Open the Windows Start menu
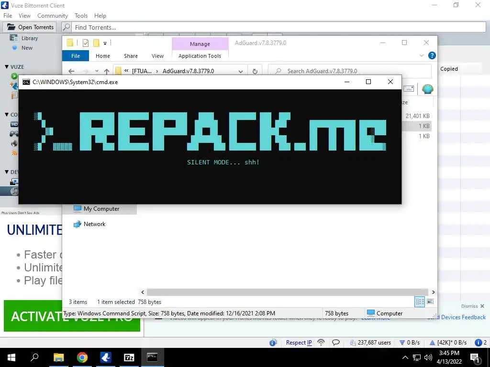The height and width of the screenshot is (367, 490). pyautogui.click(x=11, y=357)
